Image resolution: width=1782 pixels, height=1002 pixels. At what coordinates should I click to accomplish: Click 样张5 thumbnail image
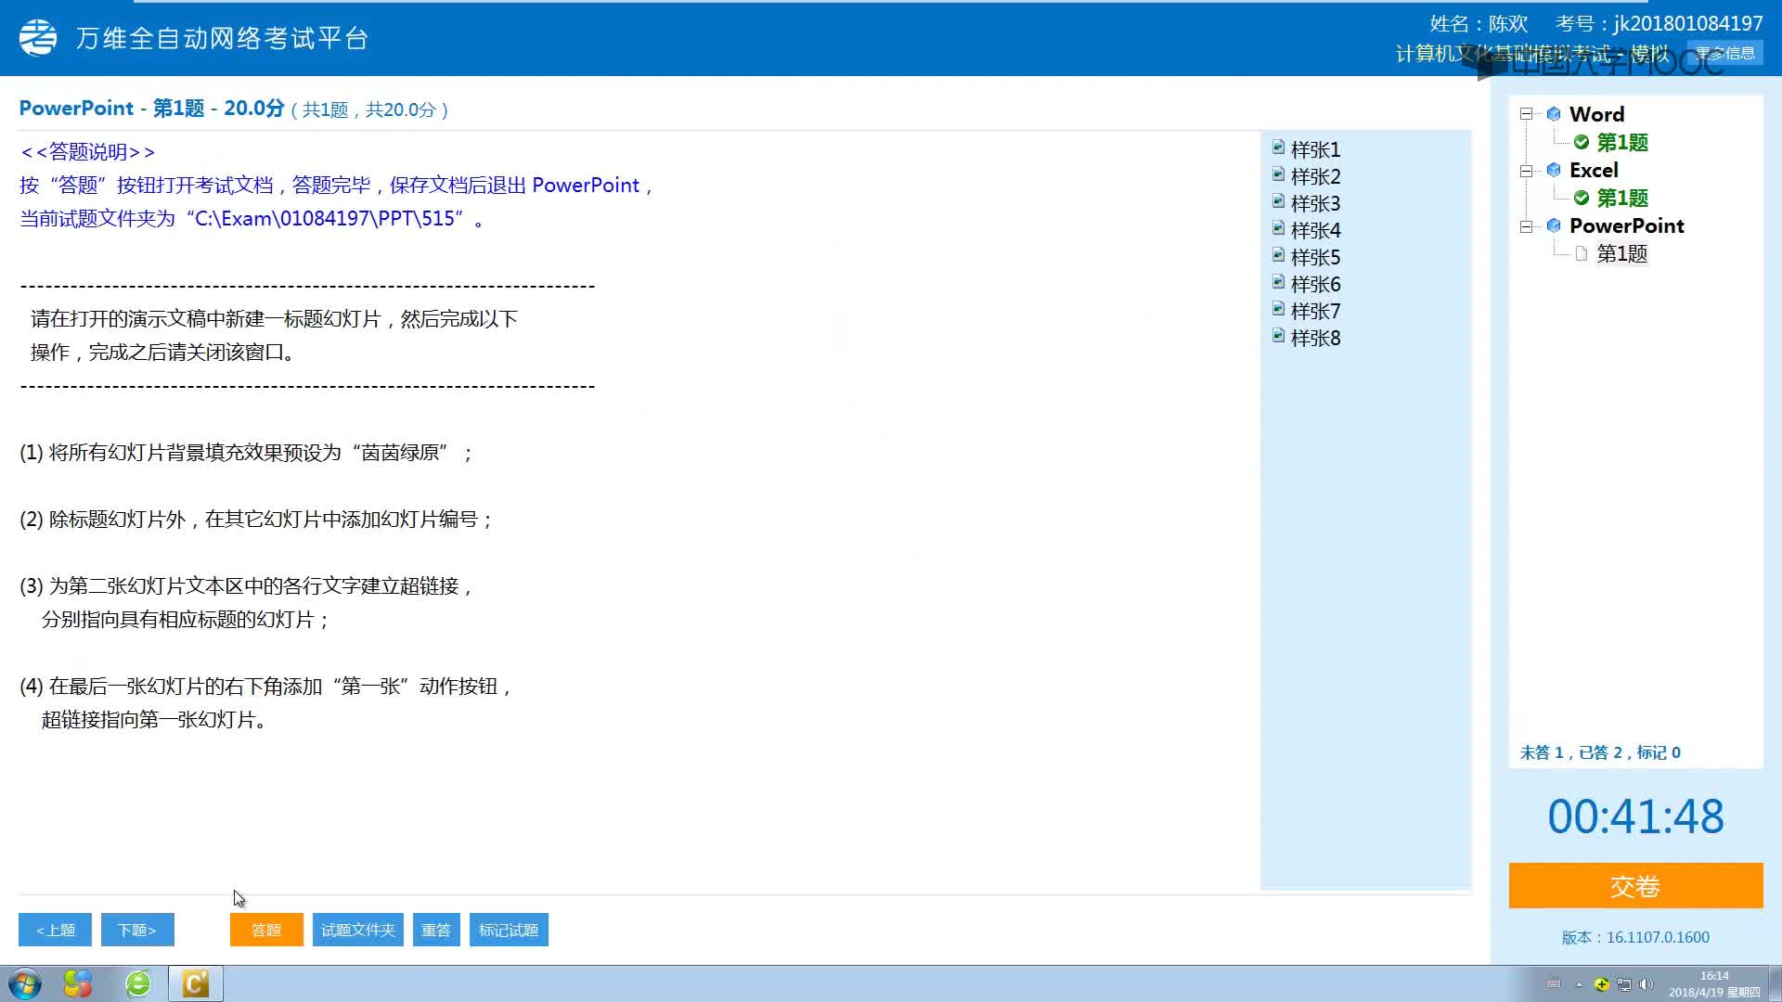(x=1278, y=257)
